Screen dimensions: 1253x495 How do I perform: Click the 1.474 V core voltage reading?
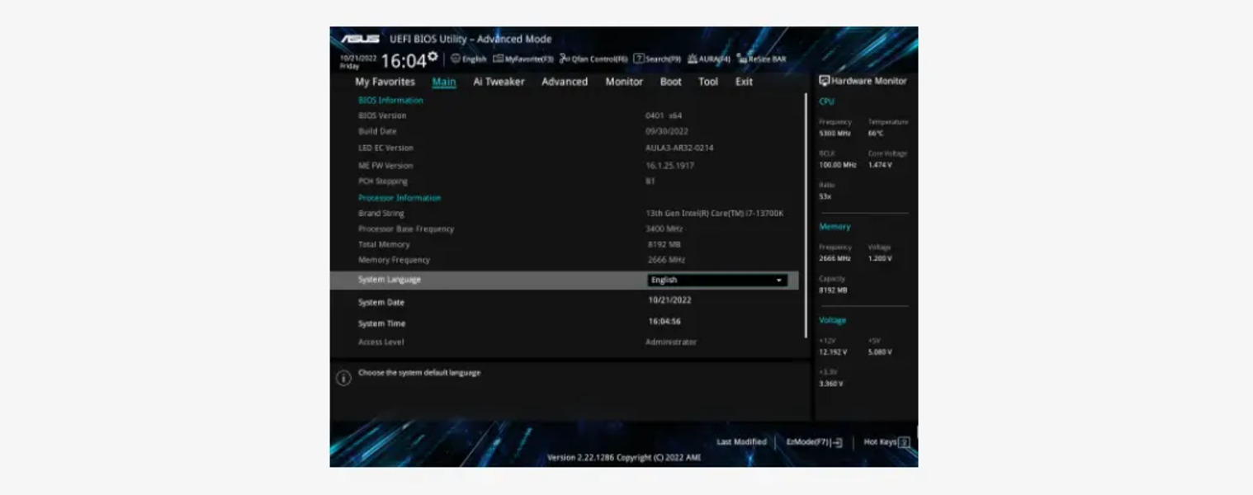click(880, 165)
